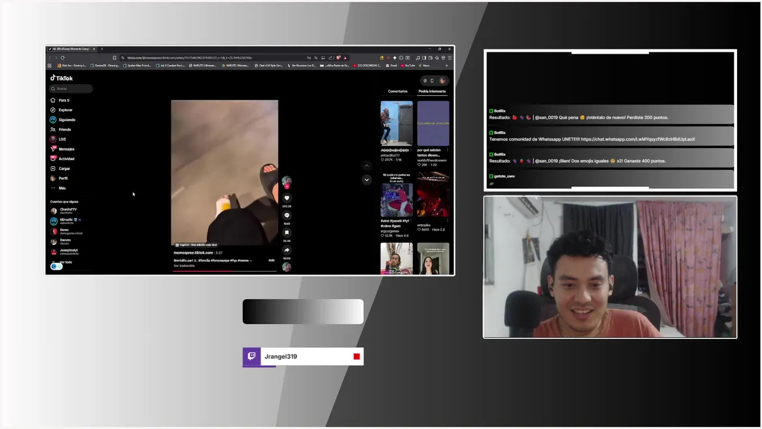The height and width of the screenshot is (429, 762).
Task: Open the Gmail bookmark
Action: [392, 66]
